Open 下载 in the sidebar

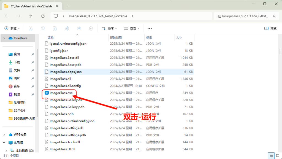[x=17, y=62]
